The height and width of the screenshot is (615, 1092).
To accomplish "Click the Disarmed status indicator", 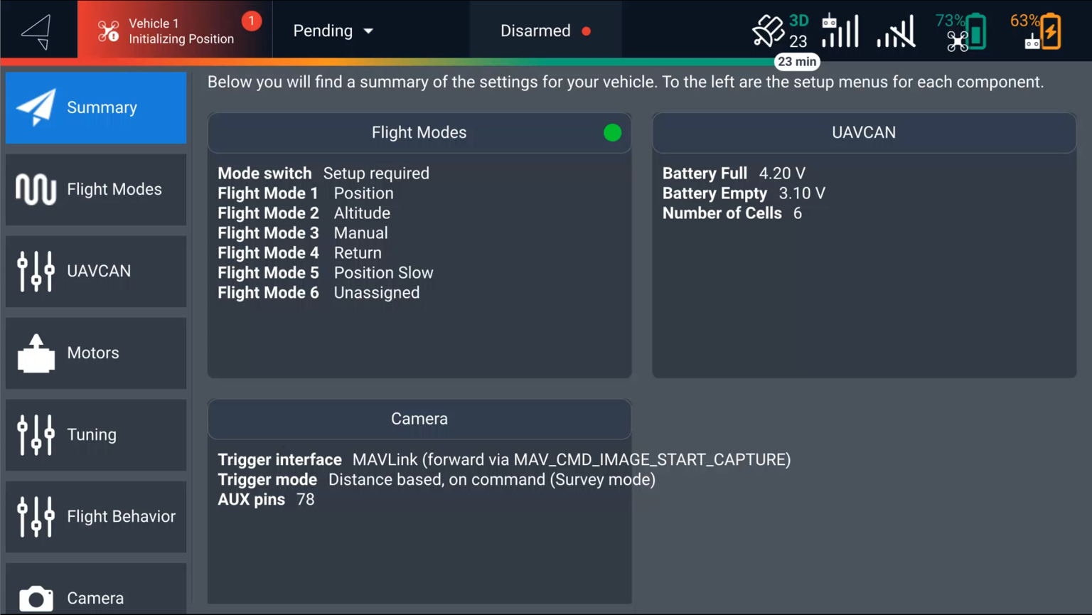I will pos(545,31).
